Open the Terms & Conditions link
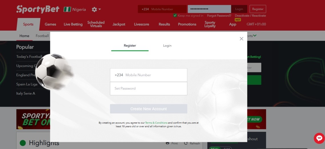The image size is (325, 149). click(156, 123)
